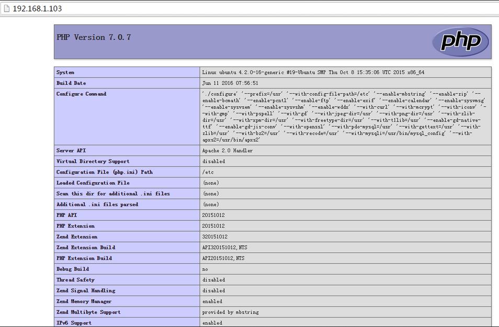Select the 'Zend Multibyte Support' label
Viewport: 499px width, 327px height.
[x=88, y=312]
